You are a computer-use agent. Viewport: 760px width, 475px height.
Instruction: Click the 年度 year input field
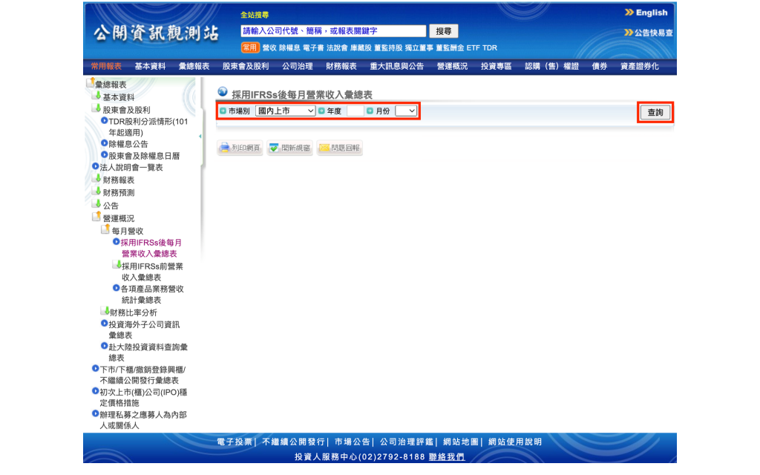356,111
